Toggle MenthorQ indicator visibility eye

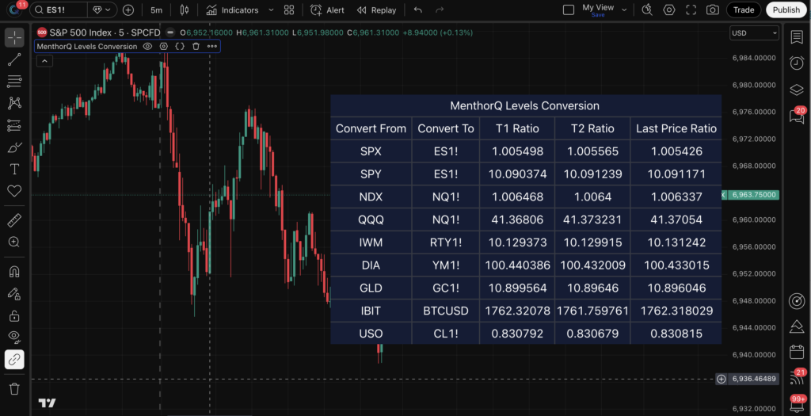tap(147, 46)
